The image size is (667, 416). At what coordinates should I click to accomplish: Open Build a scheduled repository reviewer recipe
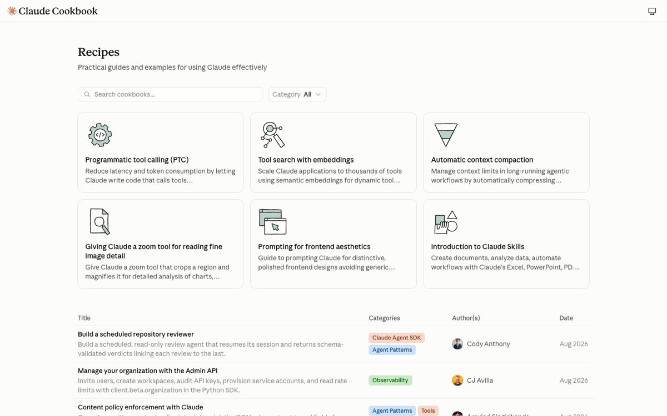pos(136,334)
